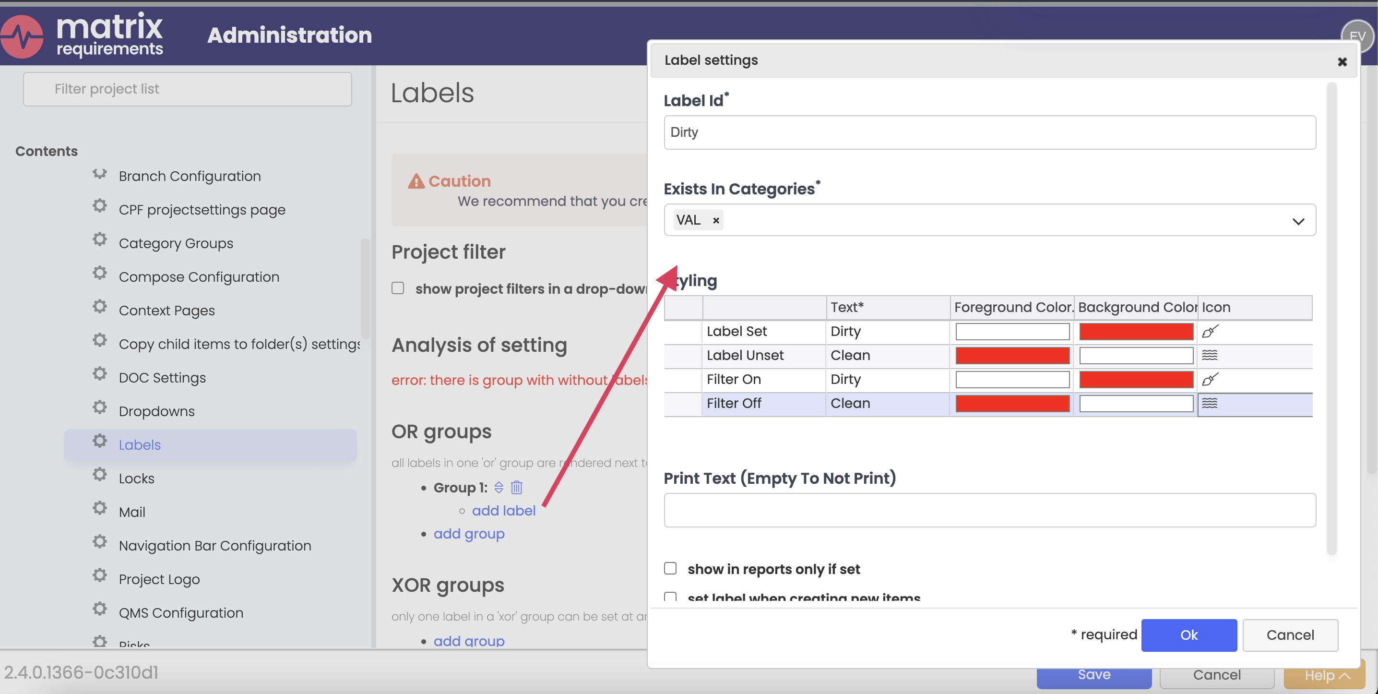Screen dimensions: 1378x694
Task: Click gear icon beside Labels
Action: [x=99, y=441]
